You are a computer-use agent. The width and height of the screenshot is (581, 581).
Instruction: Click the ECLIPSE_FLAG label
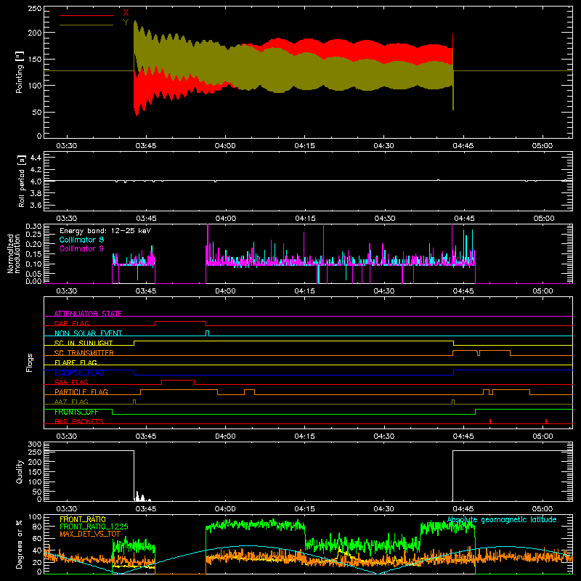pos(79,373)
